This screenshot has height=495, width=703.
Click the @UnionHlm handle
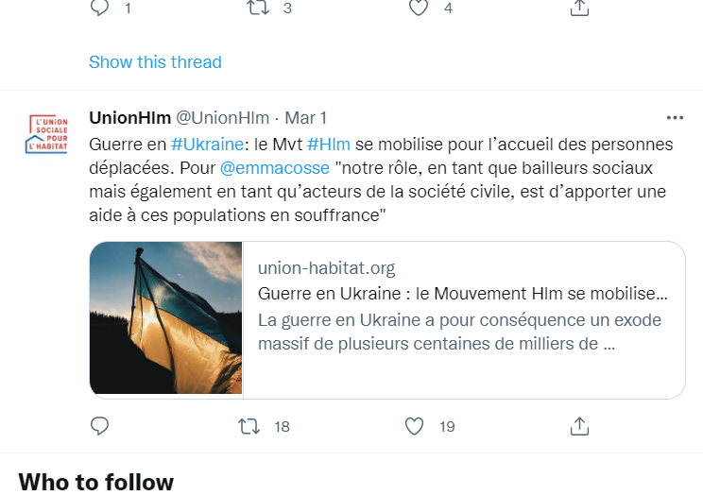223,118
